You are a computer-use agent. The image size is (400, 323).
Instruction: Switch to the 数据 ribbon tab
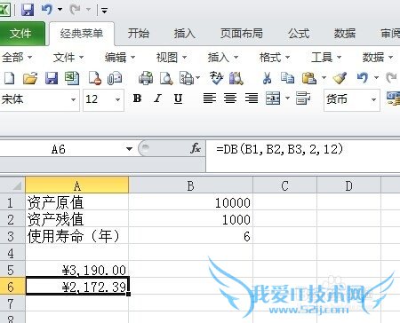(x=345, y=34)
